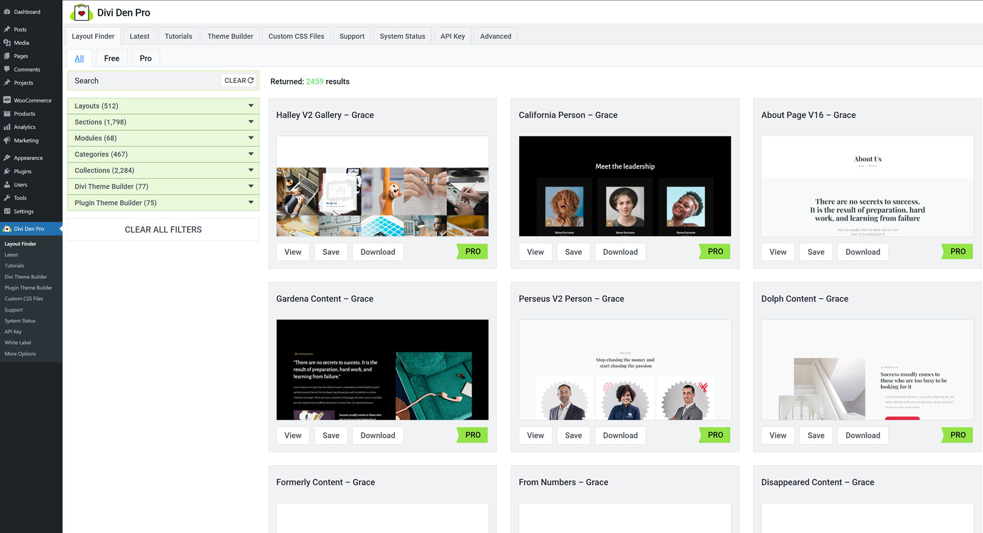Open the sidebar Custom CSS Files link
The image size is (983, 533).
(x=23, y=298)
